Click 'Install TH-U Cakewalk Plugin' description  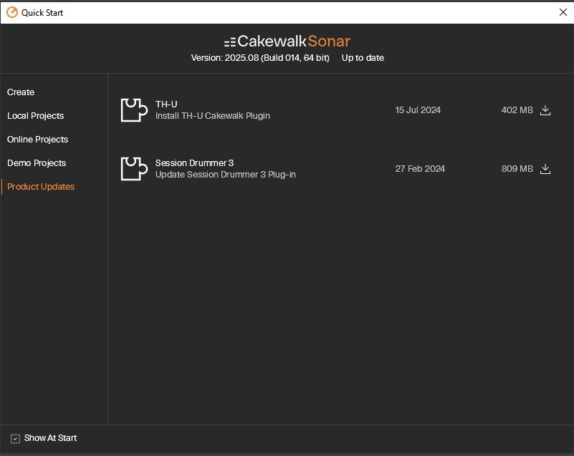pyautogui.click(x=213, y=116)
